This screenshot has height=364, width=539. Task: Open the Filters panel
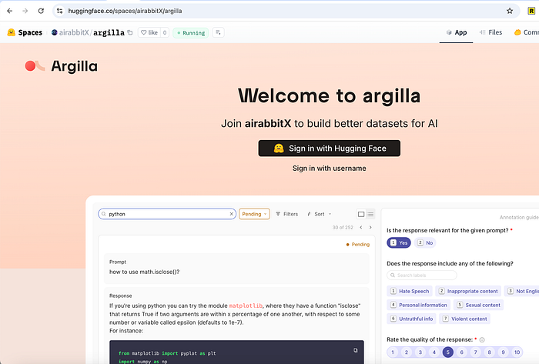(x=286, y=214)
